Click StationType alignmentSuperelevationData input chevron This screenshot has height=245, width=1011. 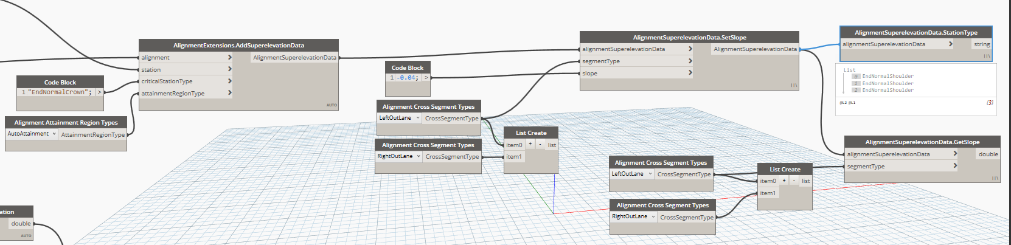[950, 44]
